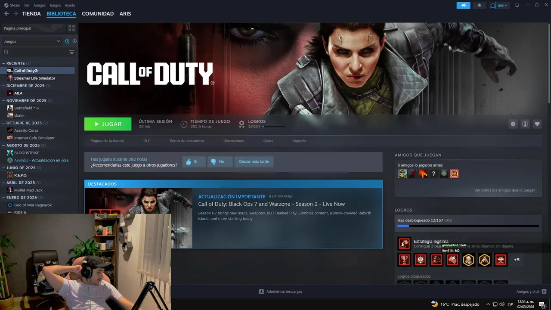Show the +5 more achievements
This screenshot has height=310, width=551.
pyautogui.click(x=517, y=260)
